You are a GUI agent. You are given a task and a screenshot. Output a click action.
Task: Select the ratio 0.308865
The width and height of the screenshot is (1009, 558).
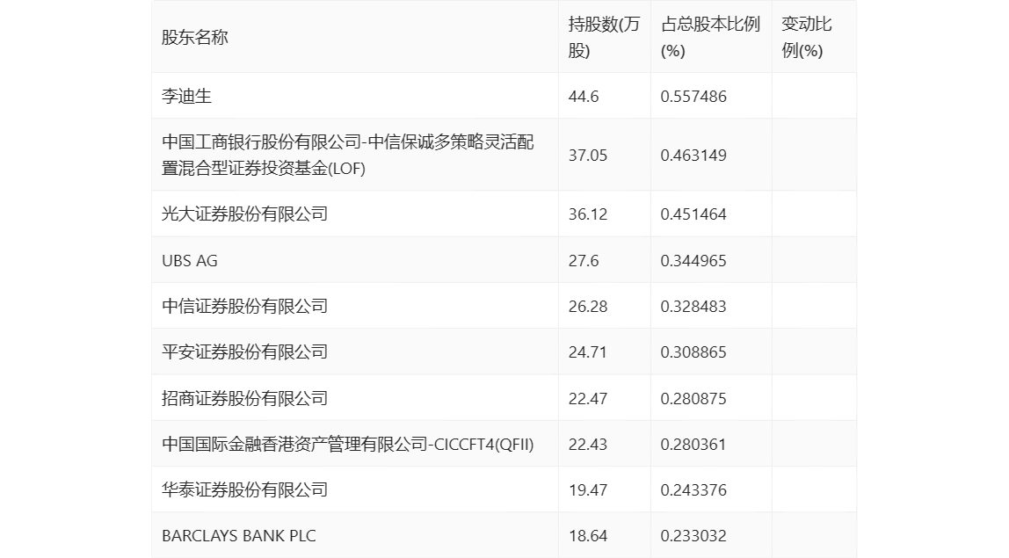pos(693,352)
